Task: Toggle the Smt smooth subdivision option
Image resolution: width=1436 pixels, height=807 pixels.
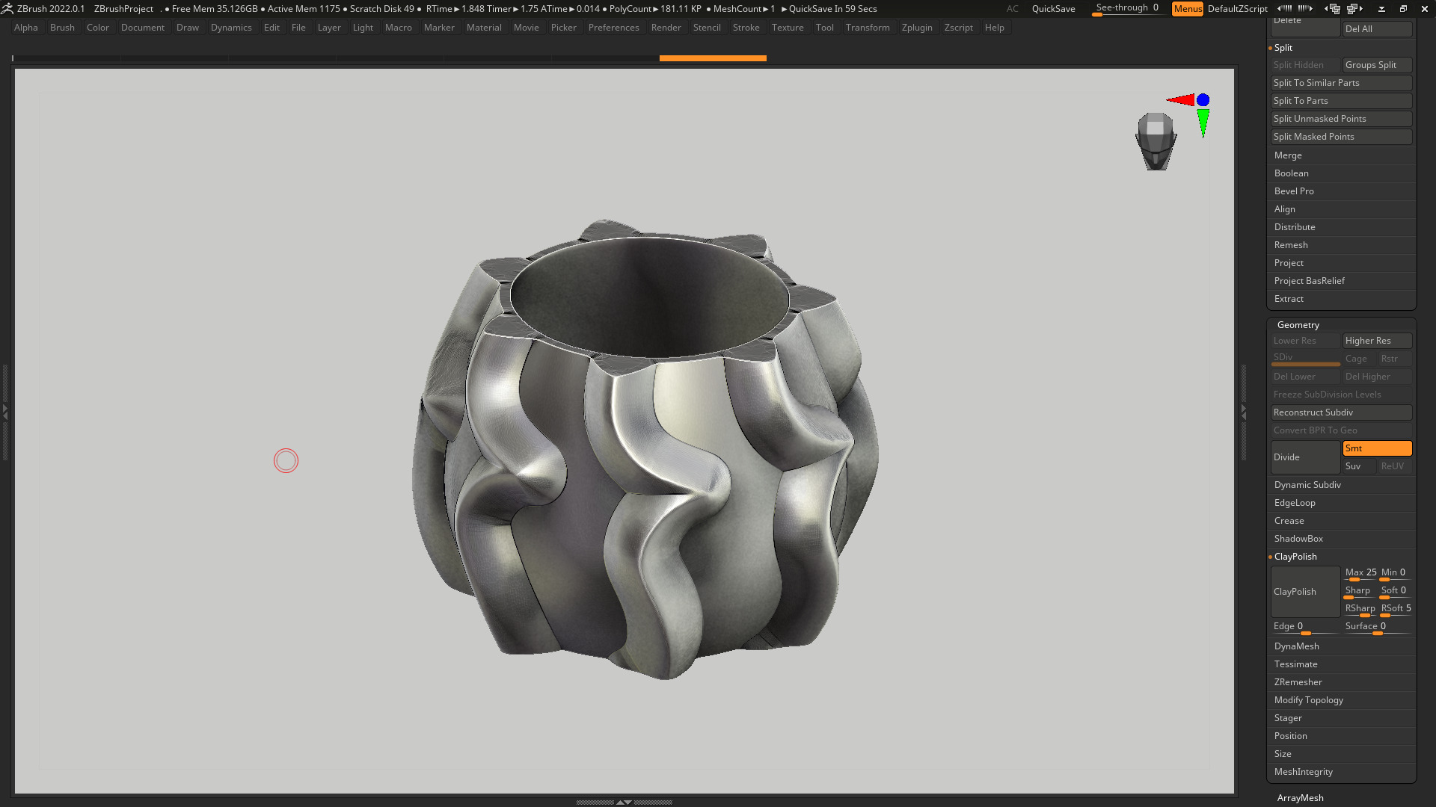Action: pyautogui.click(x=1377, y=448)
